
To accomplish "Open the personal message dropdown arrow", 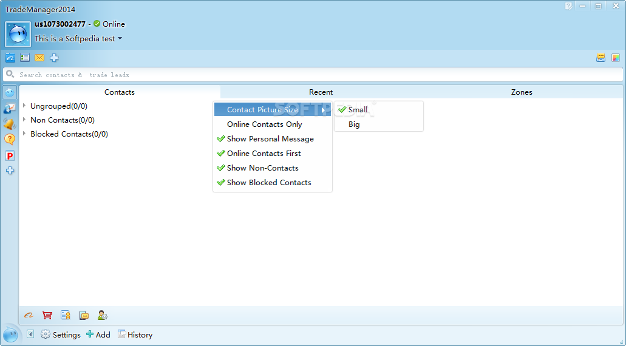I will click(x=120, y=39).
